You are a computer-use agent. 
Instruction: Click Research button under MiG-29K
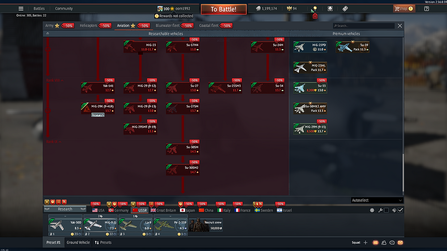[98, 115]
